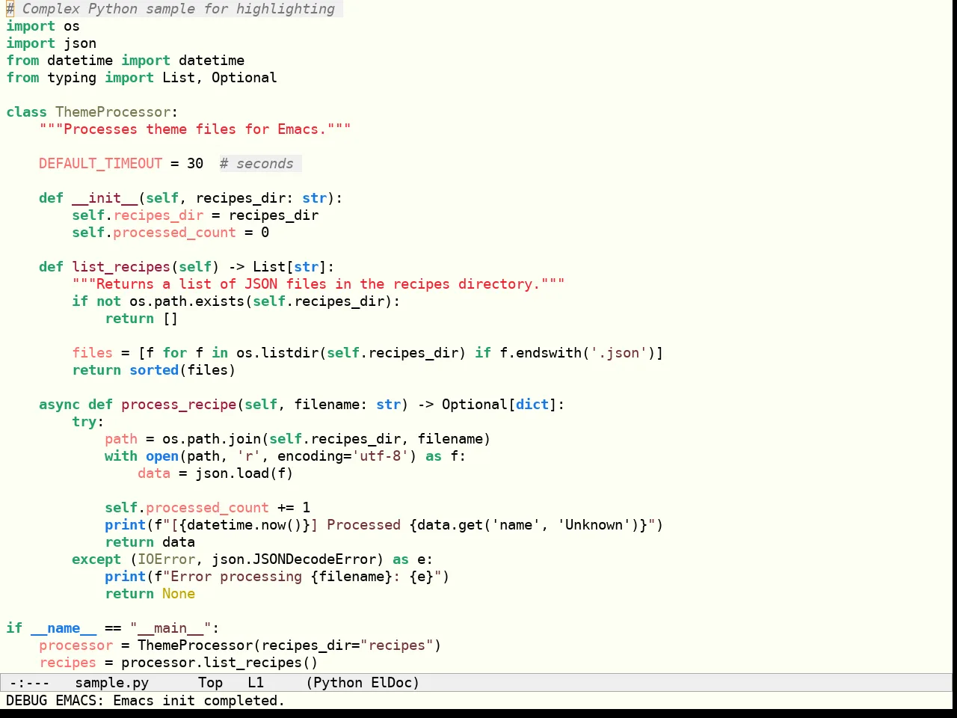
Task: Click the 'Returns a list of JSON files' docstring
Action: click(x=319, y=284)
